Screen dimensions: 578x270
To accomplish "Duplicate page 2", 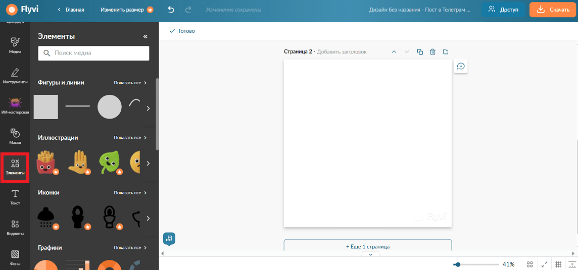I will click(x=420, y=52).
